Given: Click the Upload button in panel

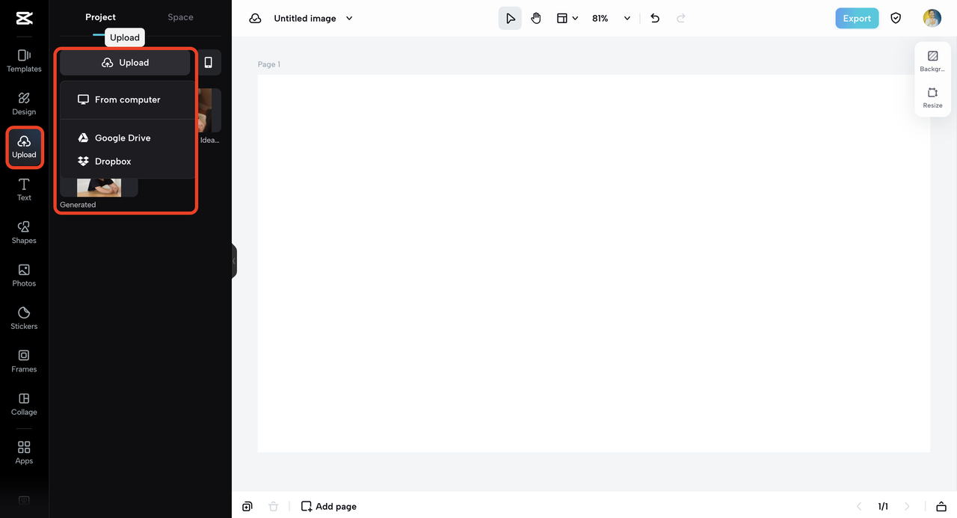Looking at the screenshot, I should pos(125,63).
